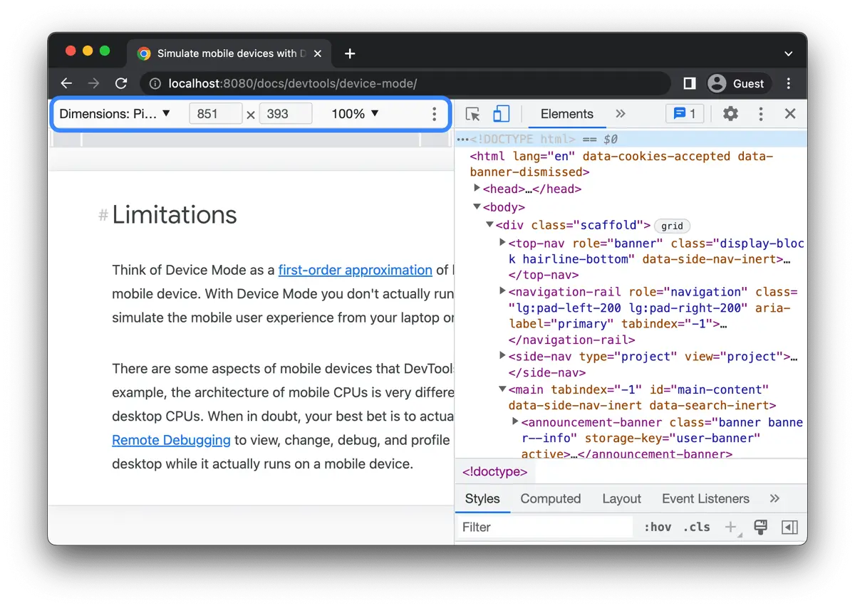
Task: Toggle the device toolbar icon
Action: [x=502, y=114]
